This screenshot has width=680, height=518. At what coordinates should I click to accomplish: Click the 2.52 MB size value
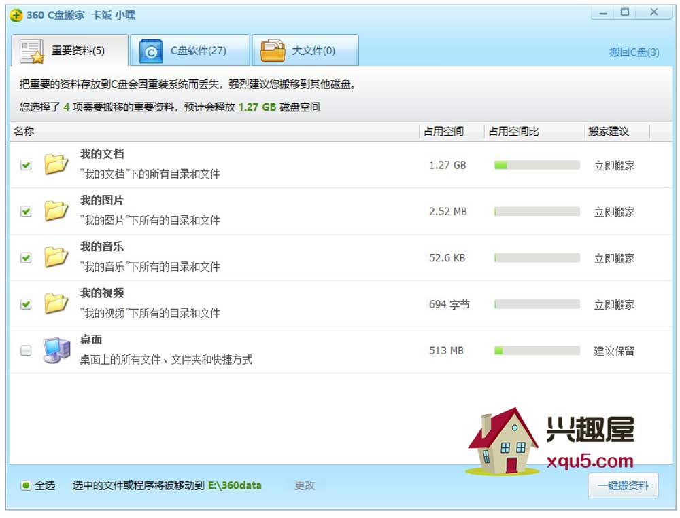pos(447,211)
